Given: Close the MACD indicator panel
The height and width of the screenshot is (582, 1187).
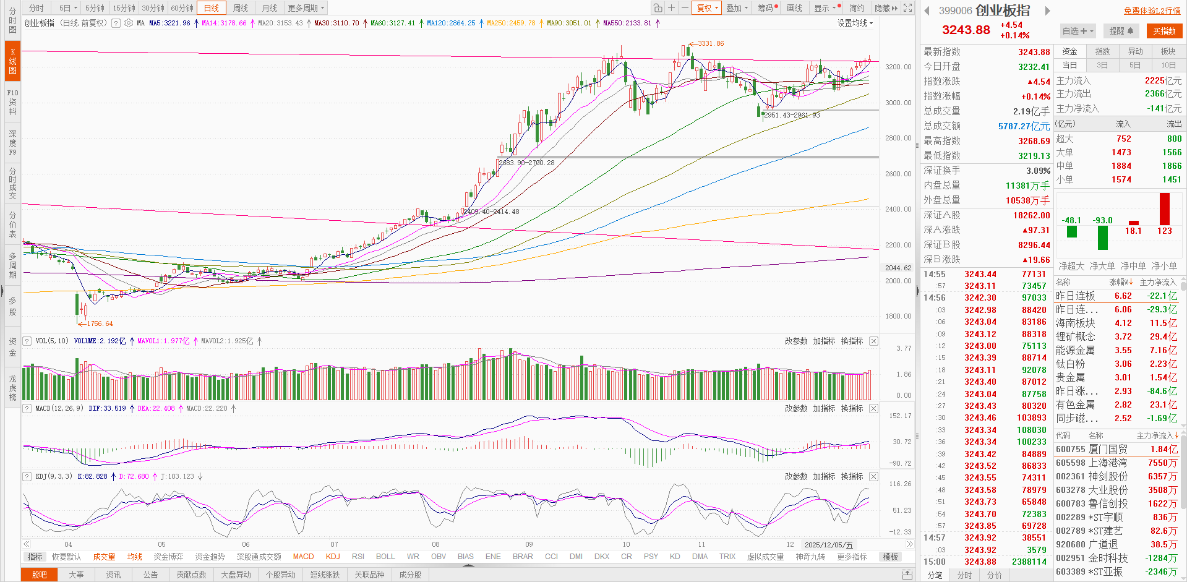Looking at the screenshot, I should pyautogui.click(x=873, y=408).
